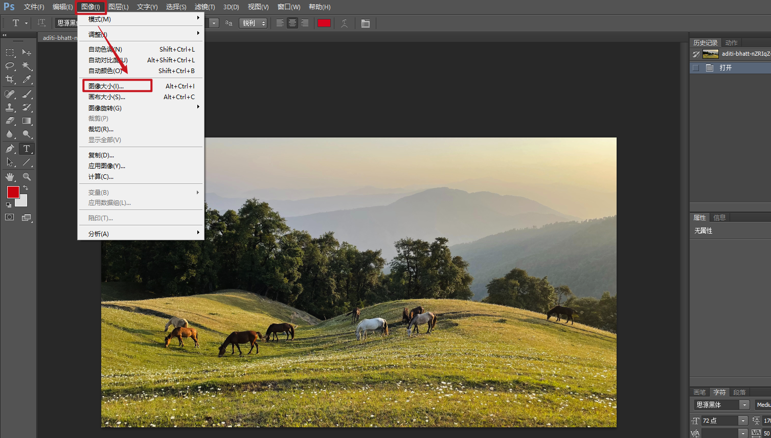The height and width of the screenshot is (438, 771).
Task: Toggle the checkbox beside 打开 history state
Action: 695,68
